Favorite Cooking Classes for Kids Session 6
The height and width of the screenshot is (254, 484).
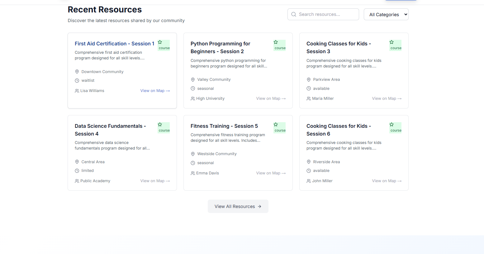pos(391,125)
